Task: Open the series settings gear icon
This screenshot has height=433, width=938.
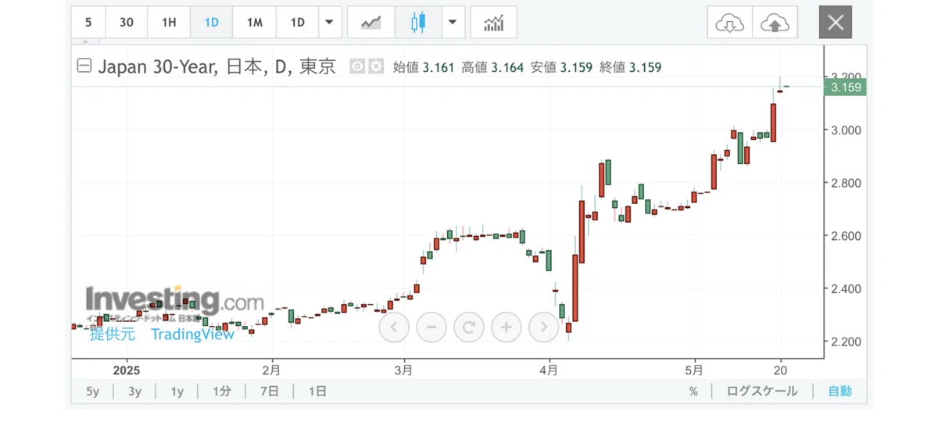Action: pyautogui.click(x=376, y=67)
